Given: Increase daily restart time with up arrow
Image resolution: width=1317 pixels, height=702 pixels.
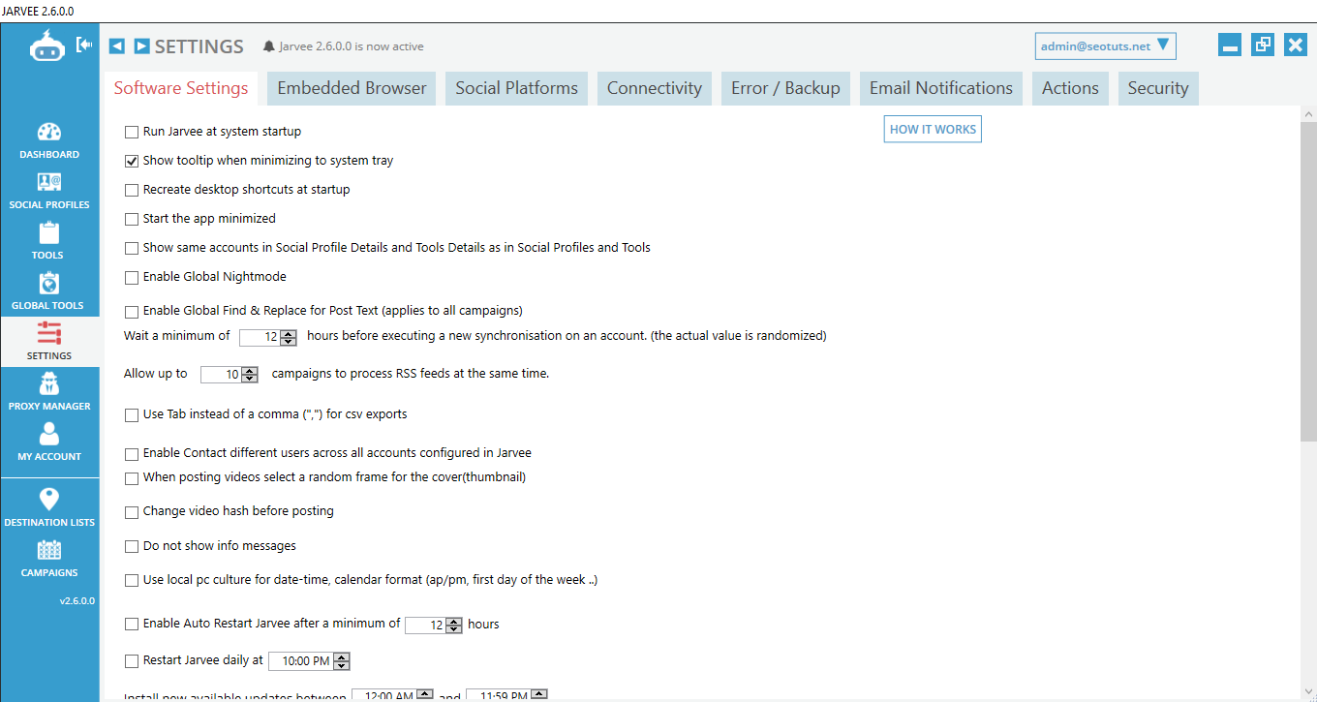Looking at the screenshot, I should coord(341,656).
